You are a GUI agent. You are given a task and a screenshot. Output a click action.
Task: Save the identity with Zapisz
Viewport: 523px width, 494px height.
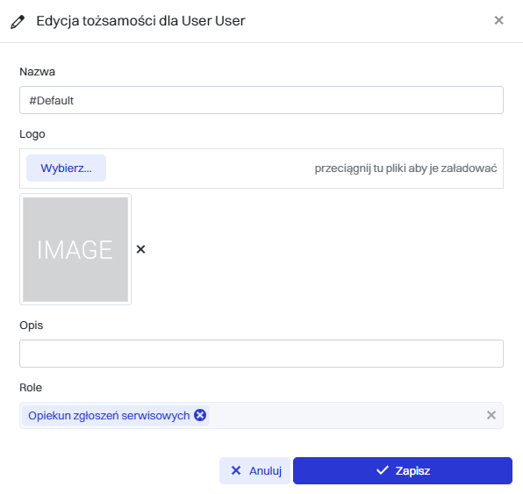(403, 470)
